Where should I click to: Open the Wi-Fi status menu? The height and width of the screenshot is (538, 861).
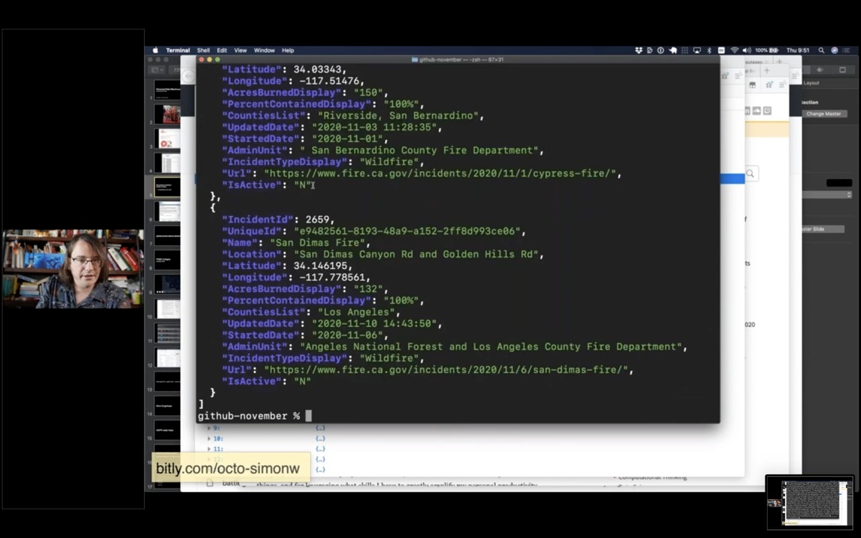735,50
